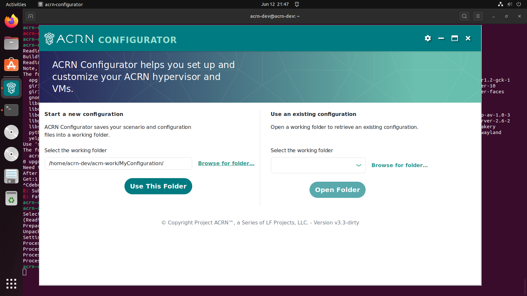
Task: Click the network status icon in the tray
Action: 500,4
